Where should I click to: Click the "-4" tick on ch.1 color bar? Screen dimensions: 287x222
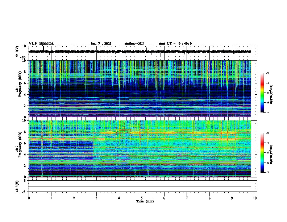point(267,83)
